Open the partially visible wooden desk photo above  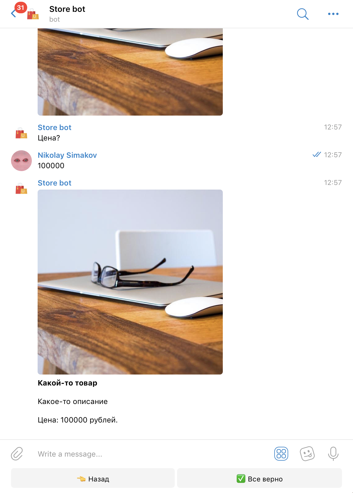130,72
